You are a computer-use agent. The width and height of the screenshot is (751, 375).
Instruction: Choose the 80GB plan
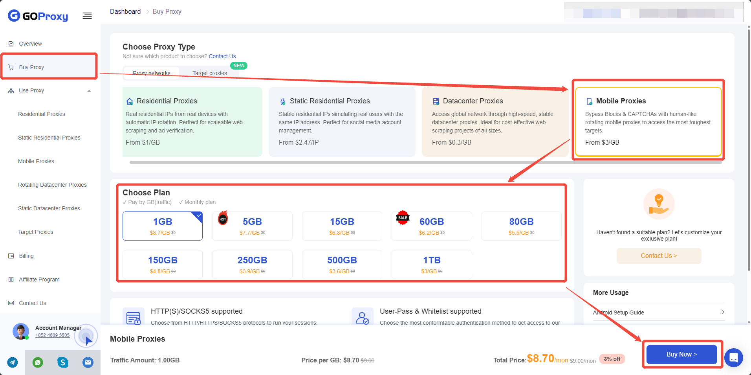(522, 226)
